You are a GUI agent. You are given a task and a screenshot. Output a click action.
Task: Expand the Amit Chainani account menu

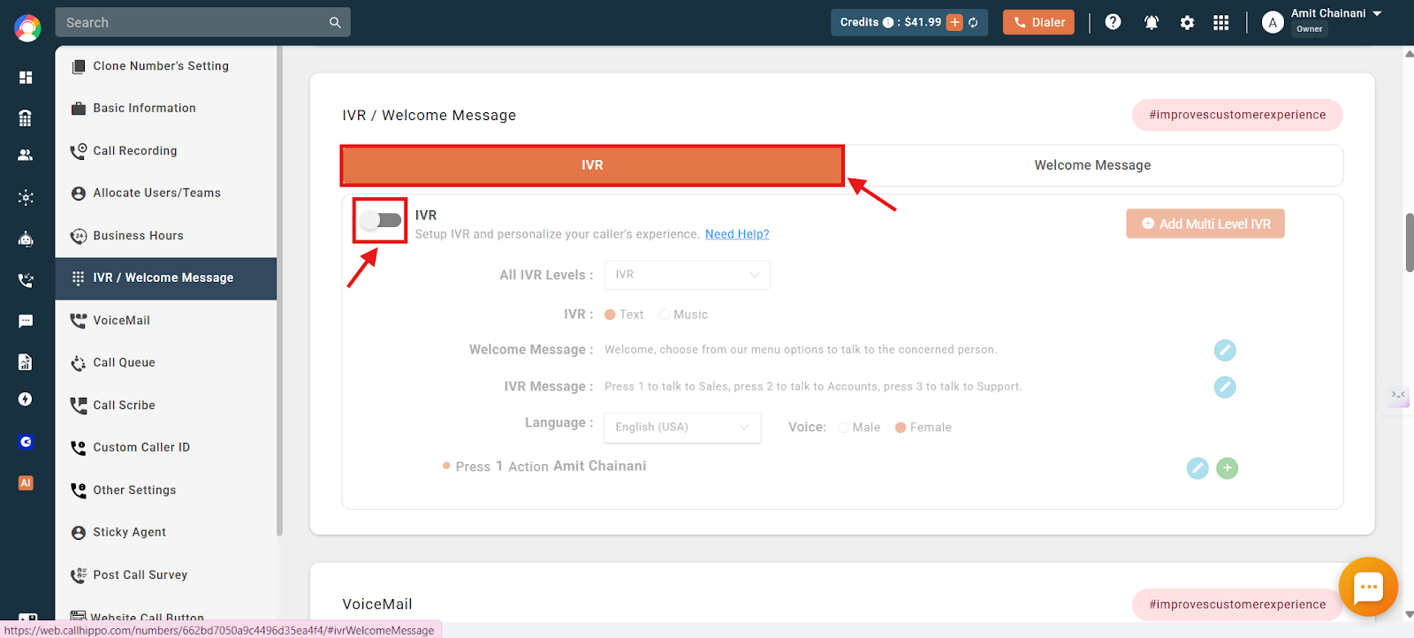pyautogui.click(x=1377, y=13)
